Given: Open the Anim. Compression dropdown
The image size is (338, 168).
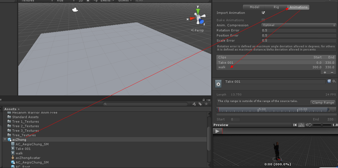Looking at the screenshot, I should pos(299,25).
